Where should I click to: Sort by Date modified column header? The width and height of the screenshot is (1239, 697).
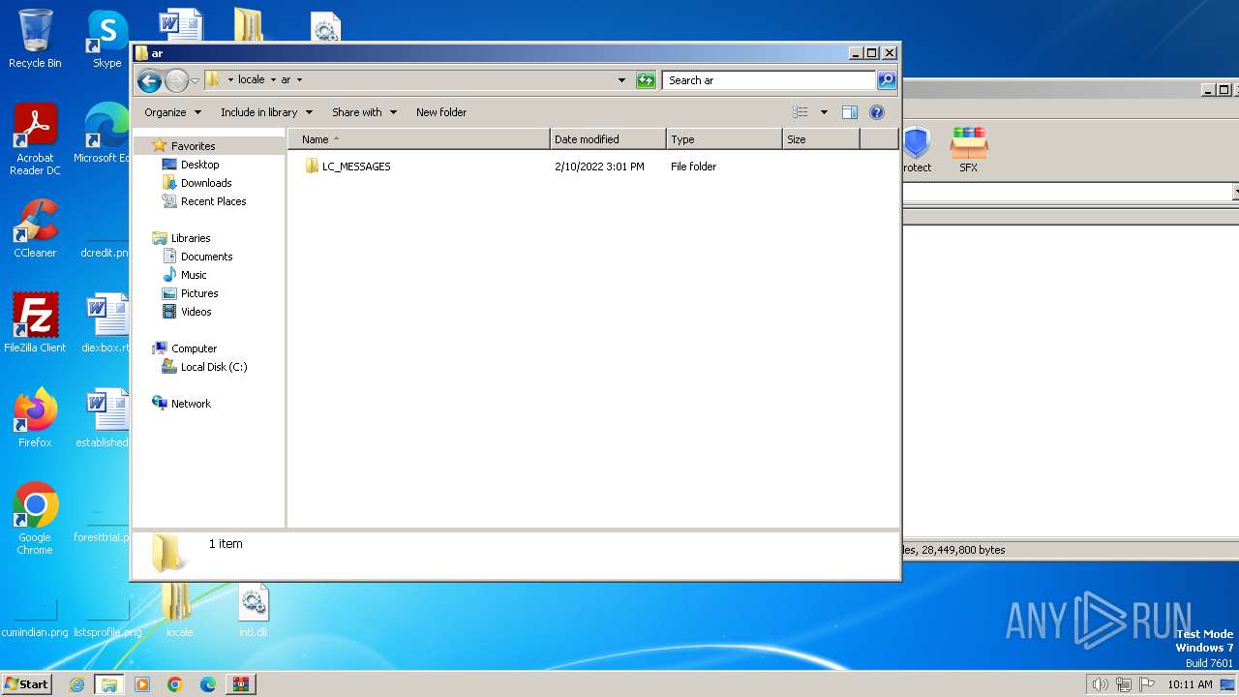click(608, 139)
